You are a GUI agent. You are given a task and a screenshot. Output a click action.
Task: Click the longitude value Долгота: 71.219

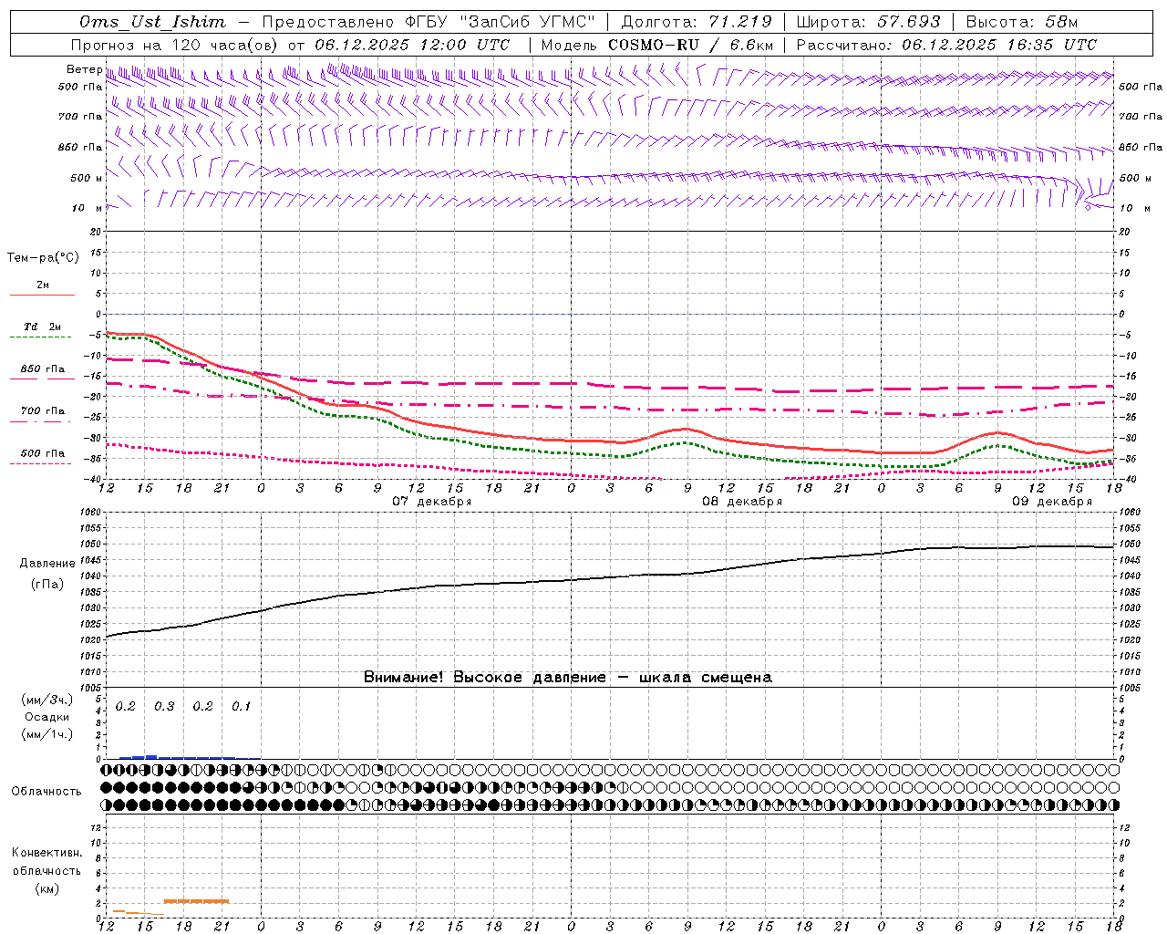pos(697,22)
